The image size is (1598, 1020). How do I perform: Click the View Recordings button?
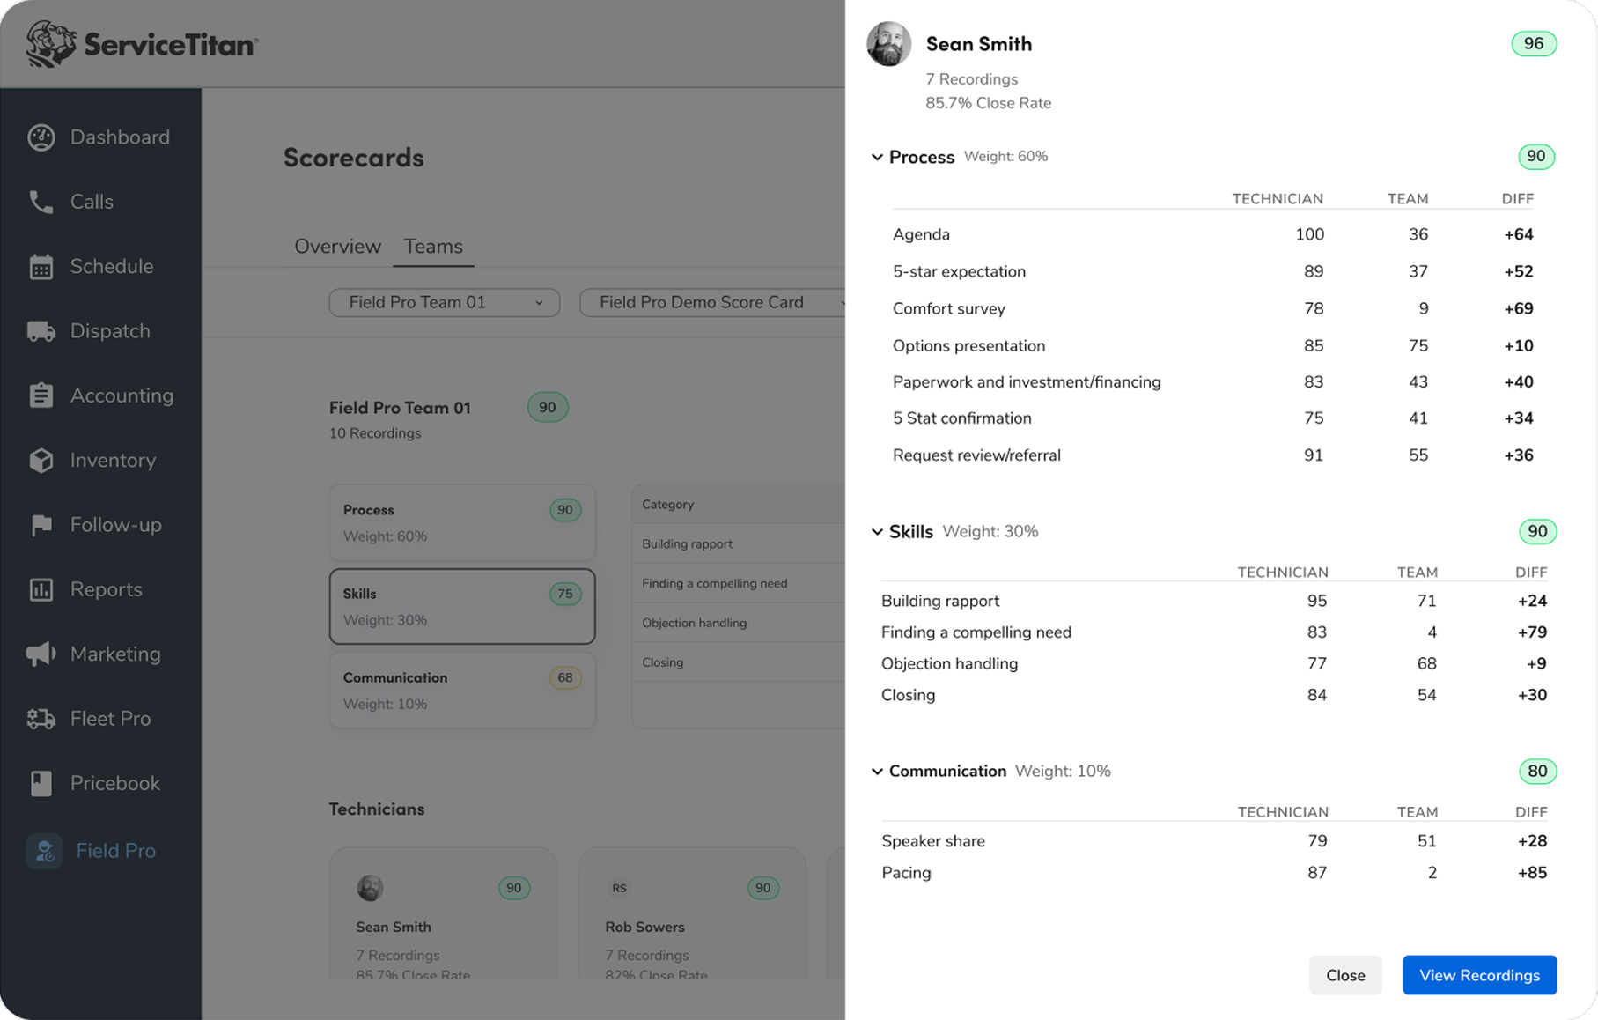point(1479,975)
